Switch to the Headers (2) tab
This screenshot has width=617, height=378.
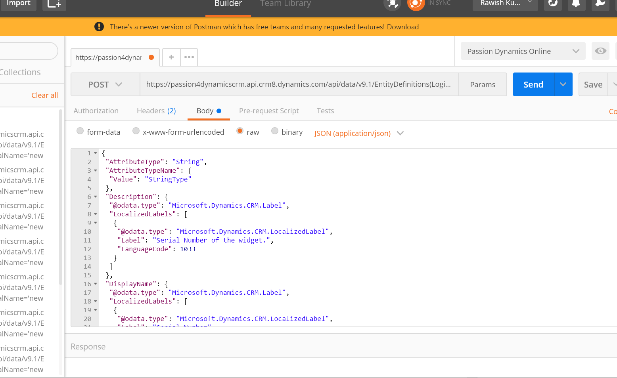[156, 111]
